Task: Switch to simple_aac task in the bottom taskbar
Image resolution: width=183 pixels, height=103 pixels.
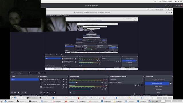Action: pos(154,101)
